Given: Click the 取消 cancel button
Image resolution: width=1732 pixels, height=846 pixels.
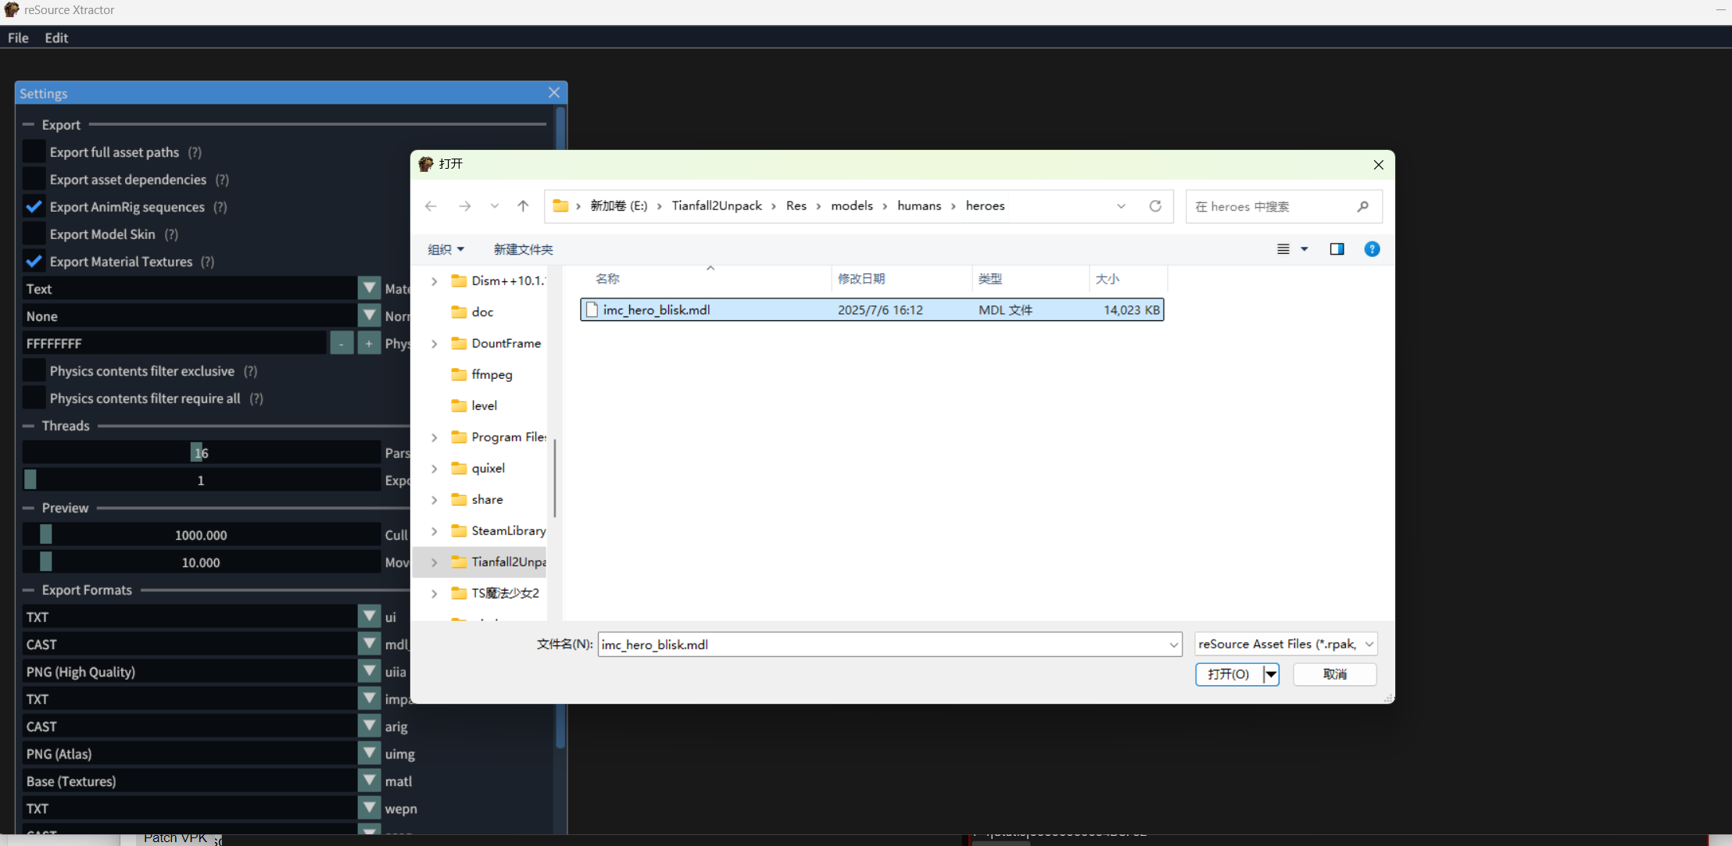Looking at the screenshot, I should click(1334, 674).
